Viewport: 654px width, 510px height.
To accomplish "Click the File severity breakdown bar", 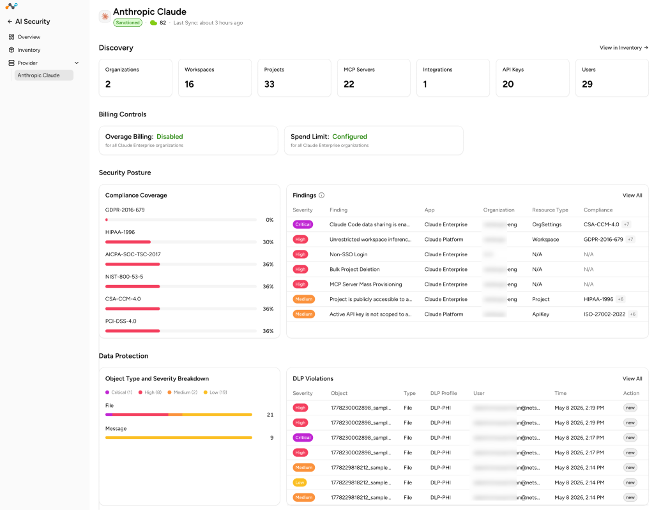I will click(179, 414).
